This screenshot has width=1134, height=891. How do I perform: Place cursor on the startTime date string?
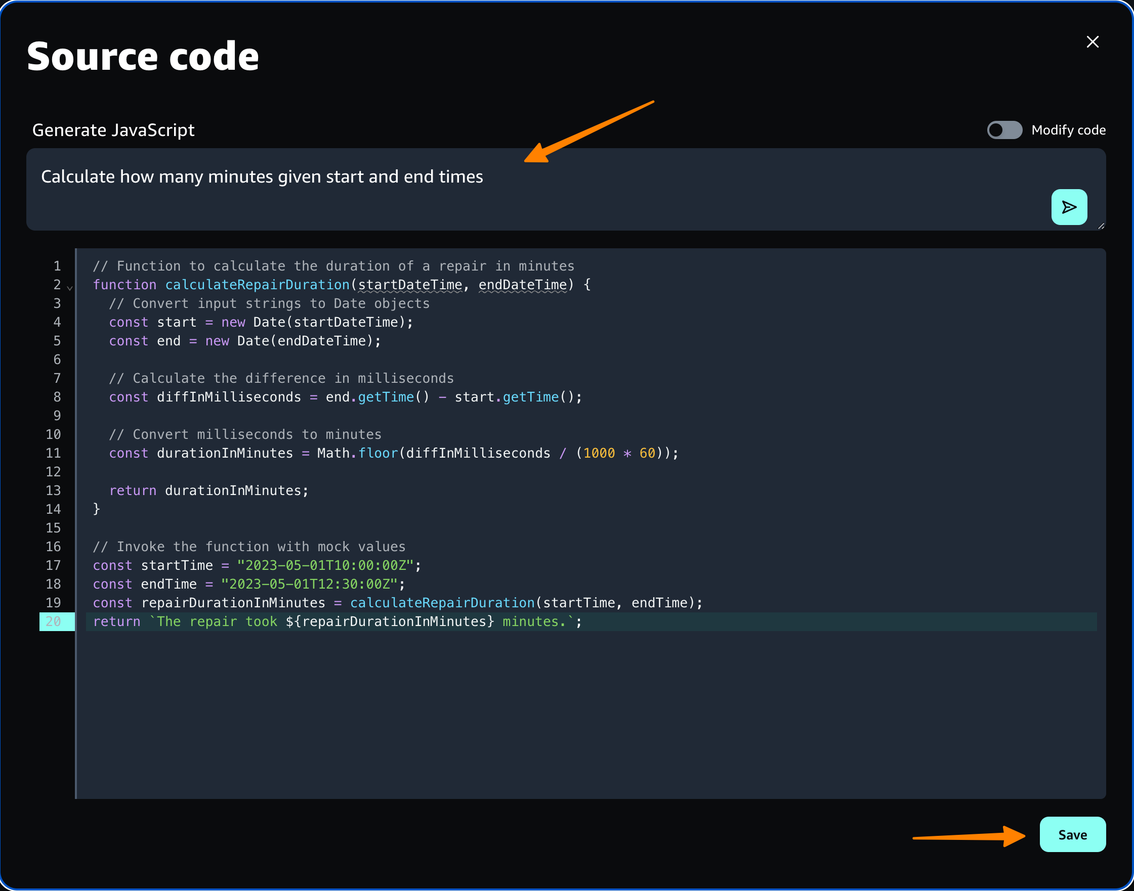[x=325, y=565]
